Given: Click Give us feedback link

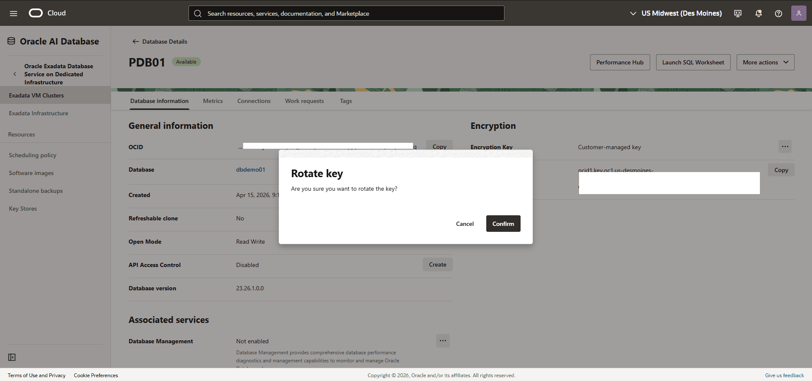Looking at the screenshot, I should [784, 375].
